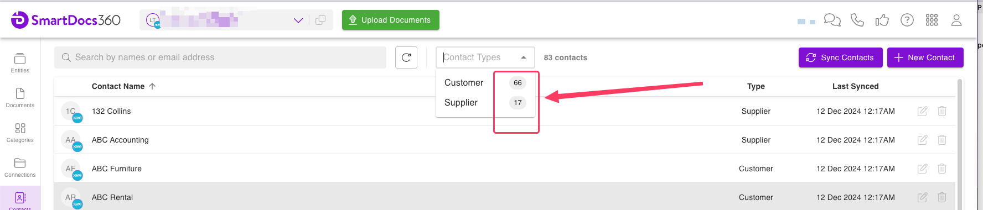Open the user profile icon
The height and width of the screenshot is (210, 983).
coord(956,20)
